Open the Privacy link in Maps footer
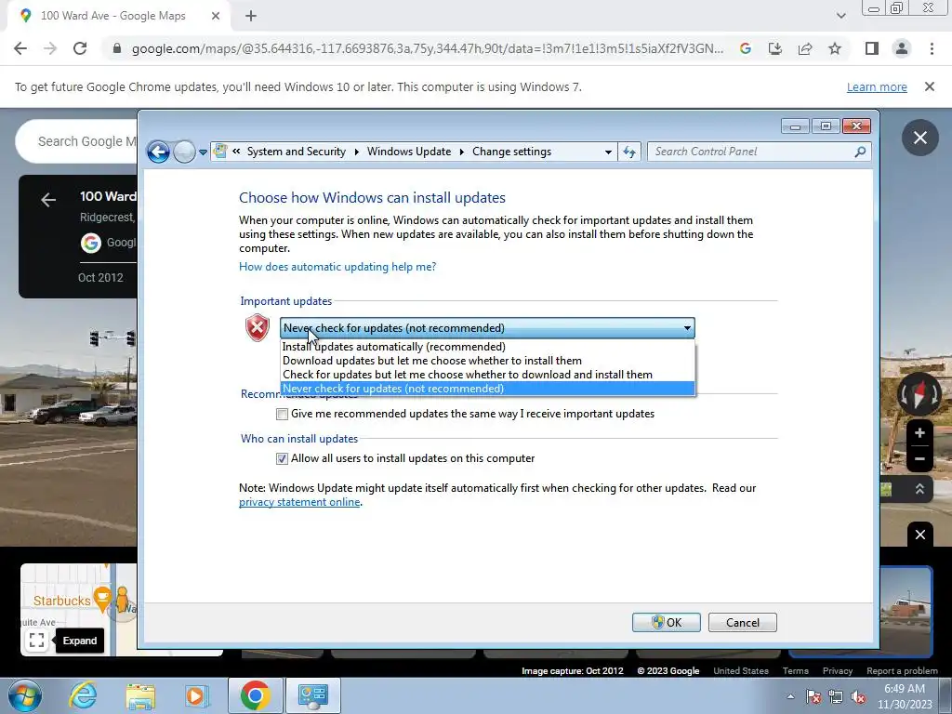This screenshot has width=952, height=714. (x=838, y=671)
